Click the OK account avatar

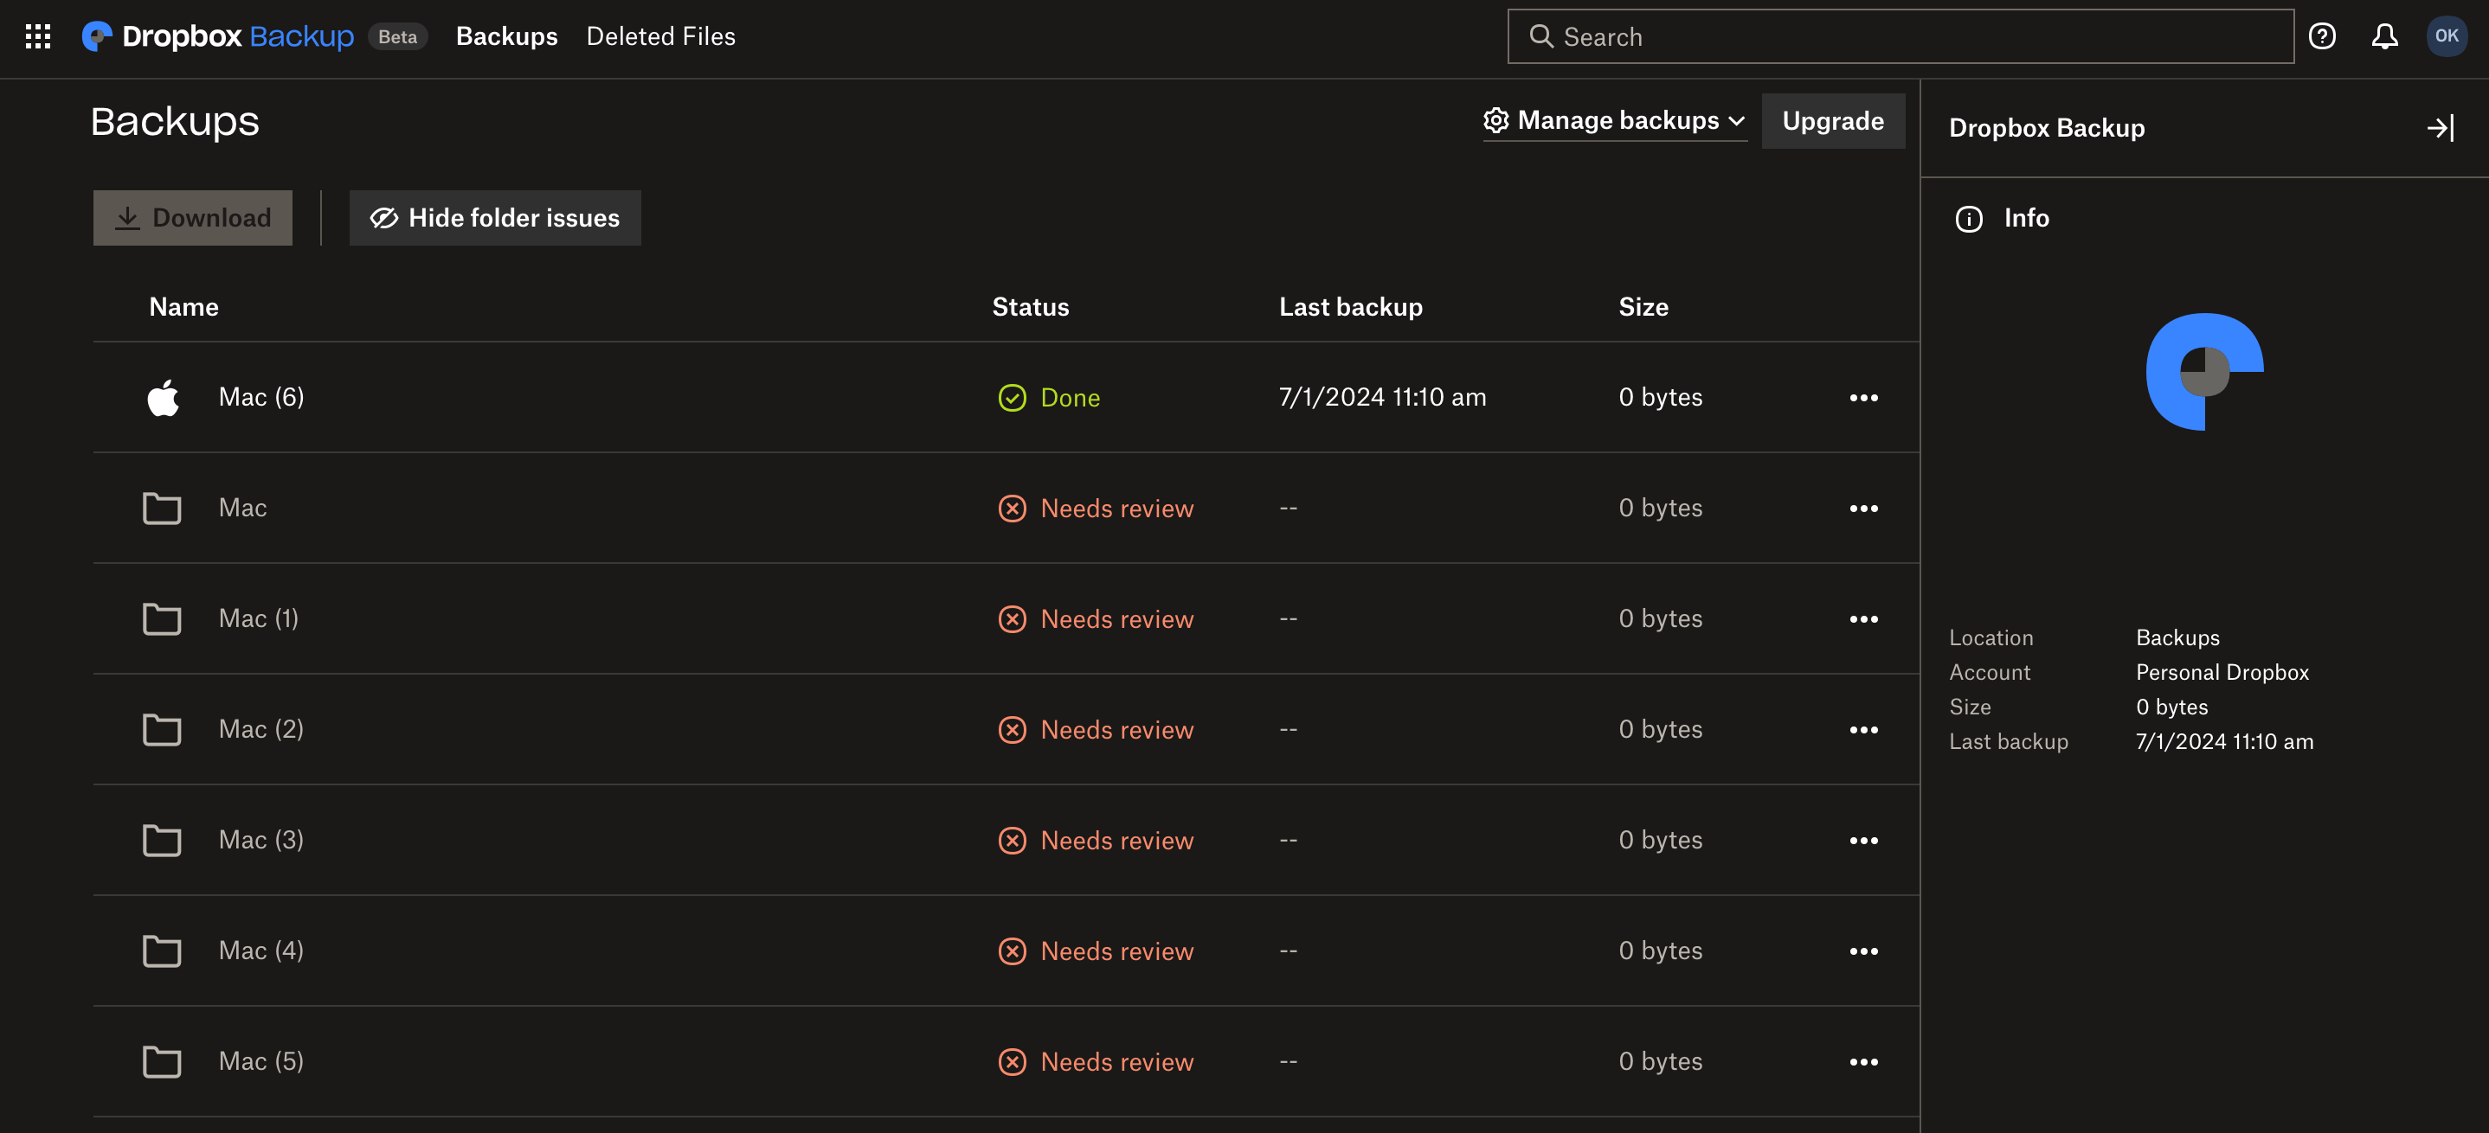(2446, 36)
